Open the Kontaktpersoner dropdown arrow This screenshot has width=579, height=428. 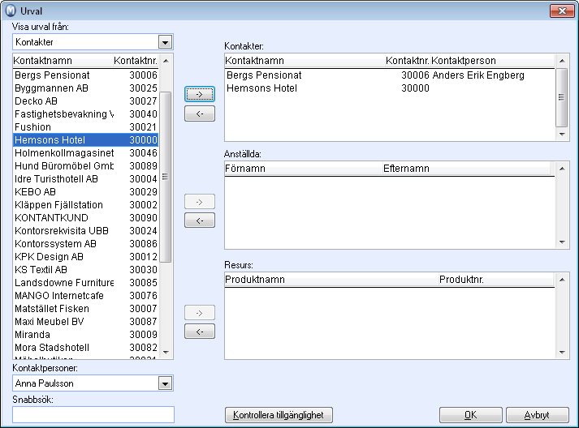click(165, 383)
